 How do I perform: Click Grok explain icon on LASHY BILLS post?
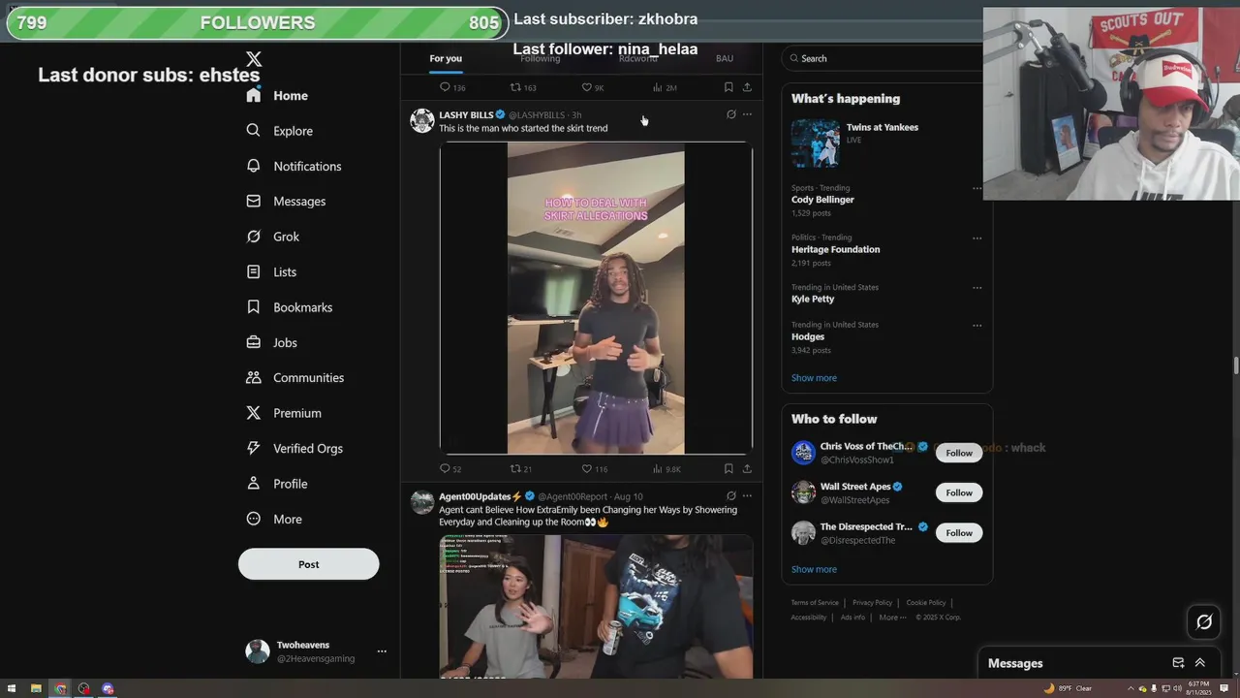[x=731, y=114]
